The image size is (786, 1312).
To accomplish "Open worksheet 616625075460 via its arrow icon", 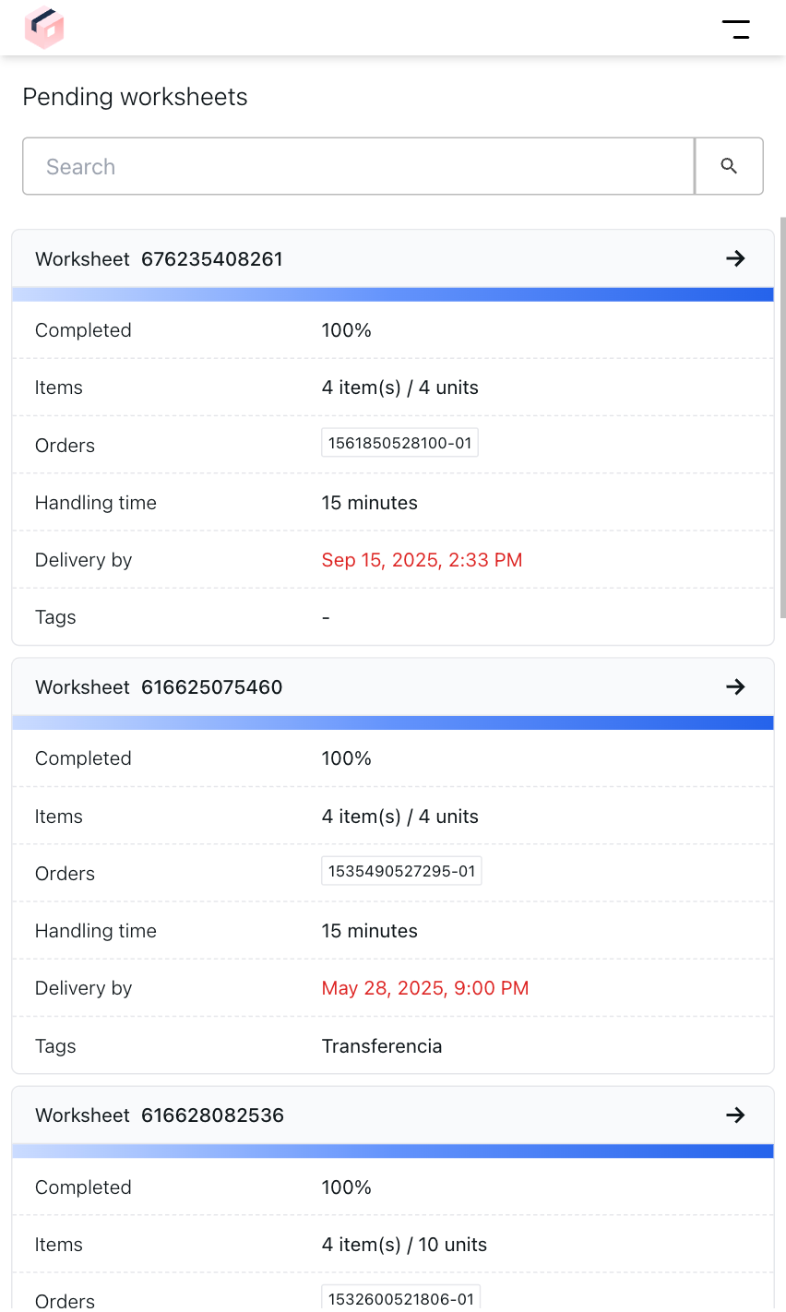I will point(735,687).
